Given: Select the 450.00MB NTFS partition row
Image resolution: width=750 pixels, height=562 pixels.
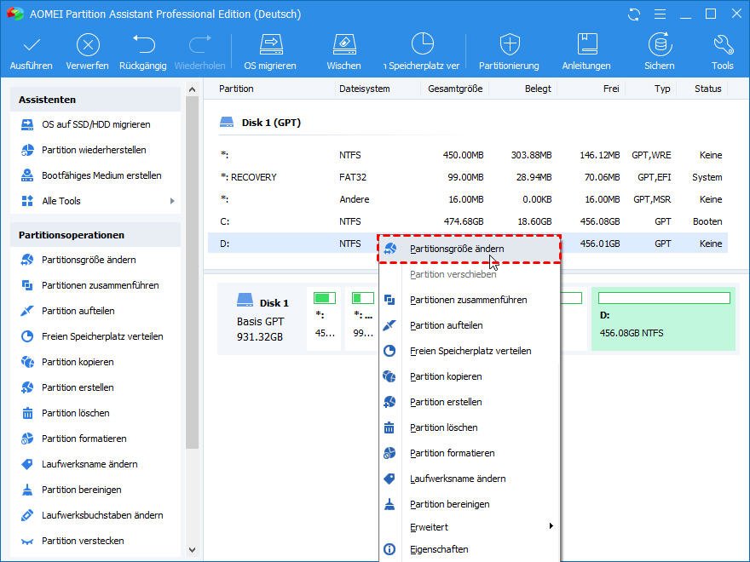Looking at the screenshot, I should (468, 155).
